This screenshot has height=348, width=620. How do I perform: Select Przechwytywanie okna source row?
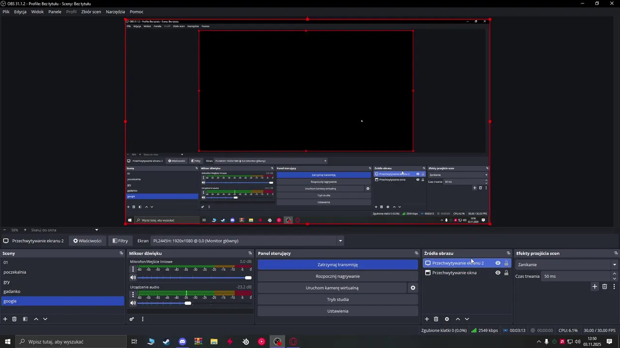(467, 273)
